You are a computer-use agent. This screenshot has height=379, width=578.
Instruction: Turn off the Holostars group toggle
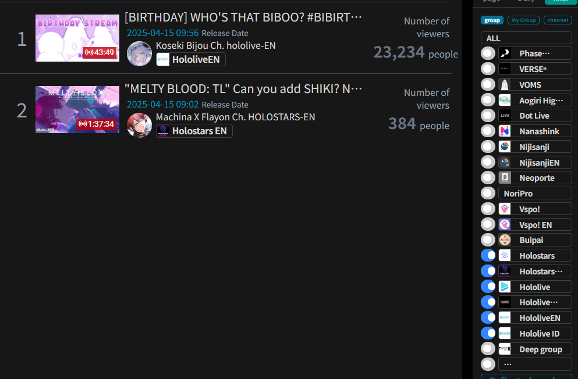[488, 255]
